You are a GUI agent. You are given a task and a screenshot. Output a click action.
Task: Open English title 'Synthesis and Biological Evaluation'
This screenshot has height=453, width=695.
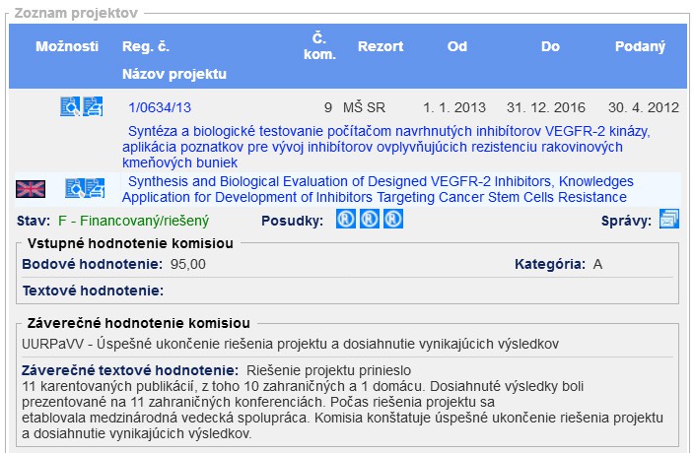(x=378, y=189)
